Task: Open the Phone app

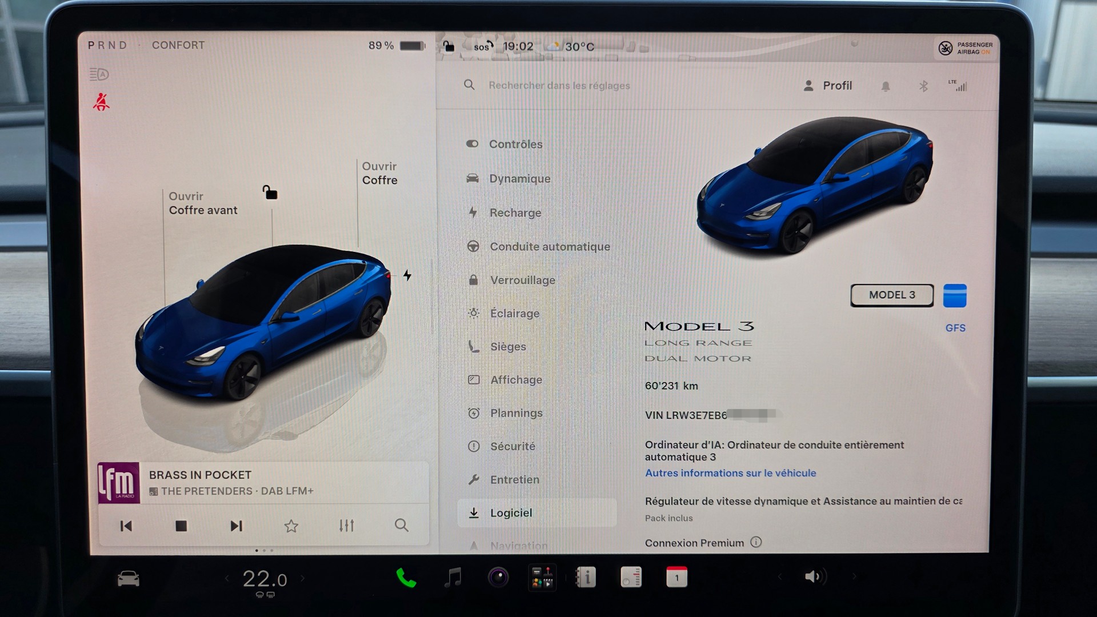Action: pos(406,578)
